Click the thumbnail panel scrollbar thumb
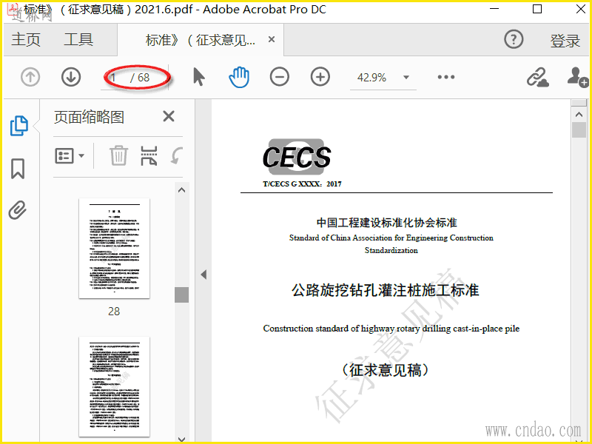The image size is (592, 444). (x=181, y=295)
